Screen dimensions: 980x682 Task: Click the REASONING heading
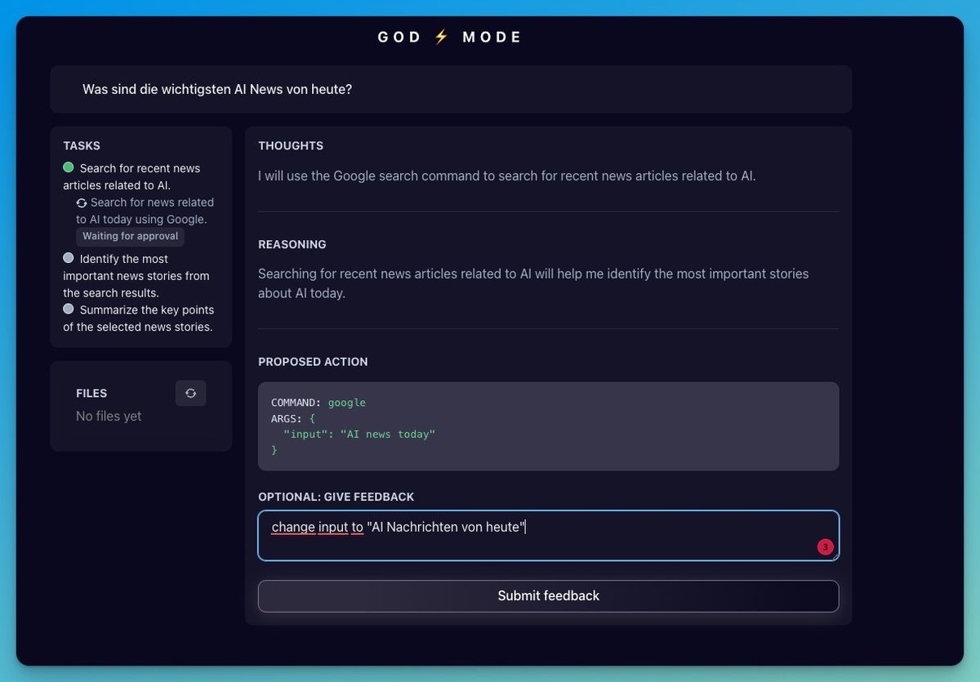(292, 244)
